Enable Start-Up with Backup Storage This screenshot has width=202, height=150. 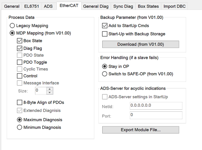click(x=105, y=34)
